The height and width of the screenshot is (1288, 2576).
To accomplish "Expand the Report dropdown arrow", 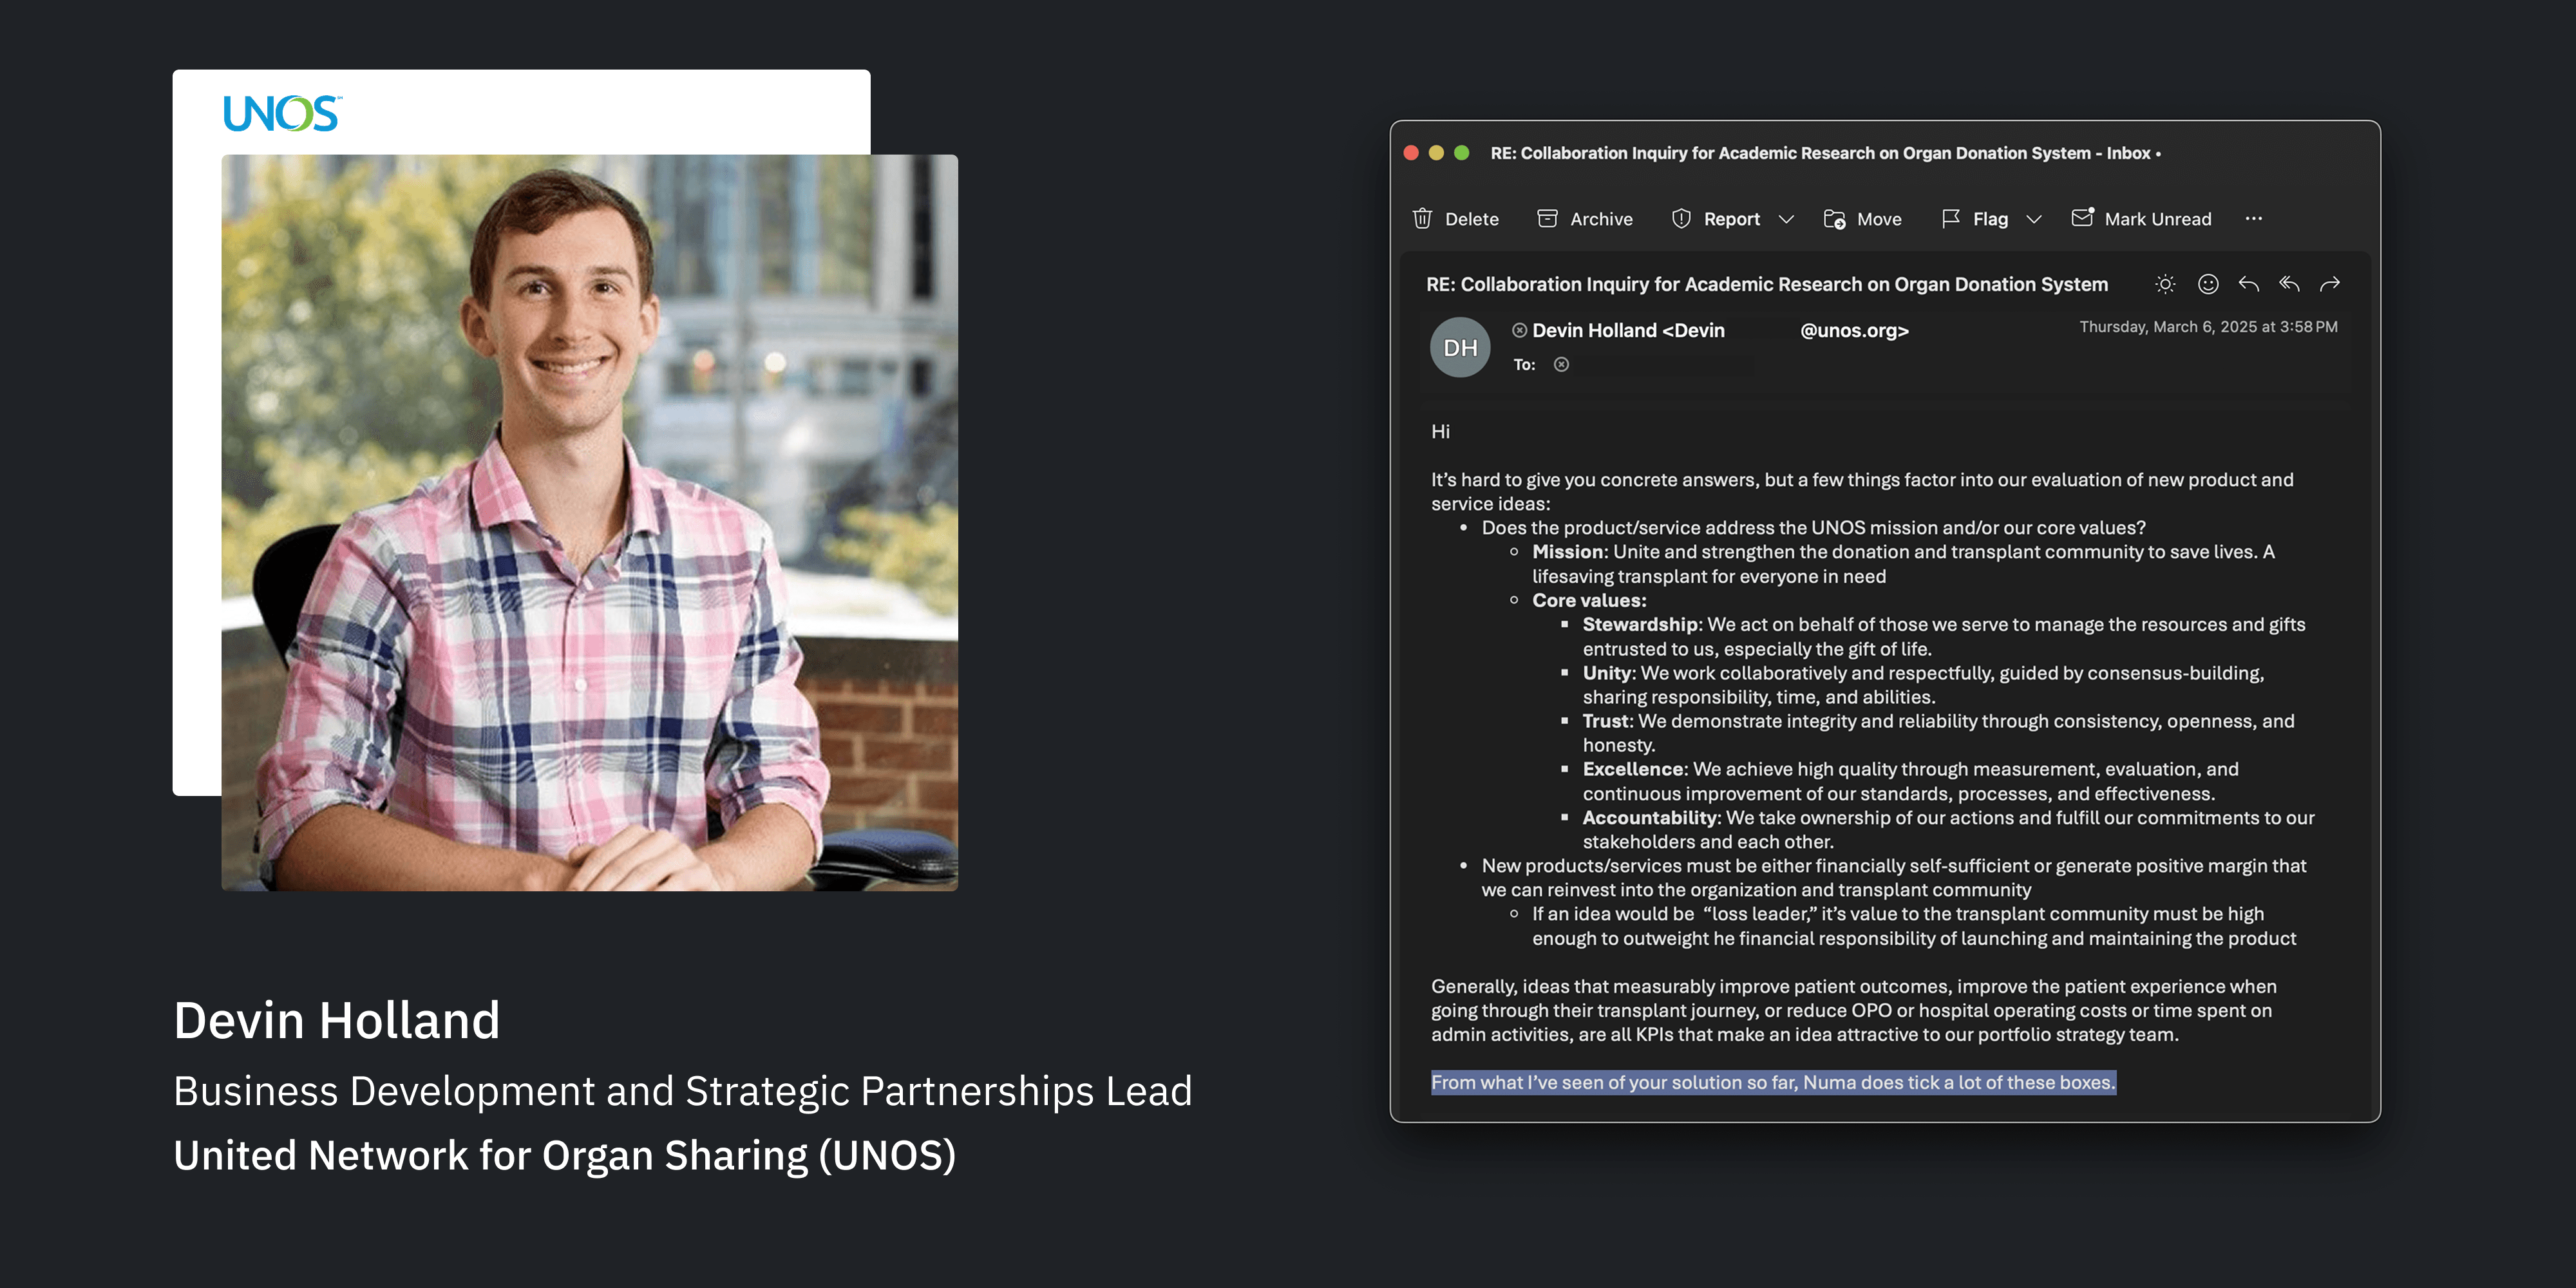I will click(x=1786, y=219).
